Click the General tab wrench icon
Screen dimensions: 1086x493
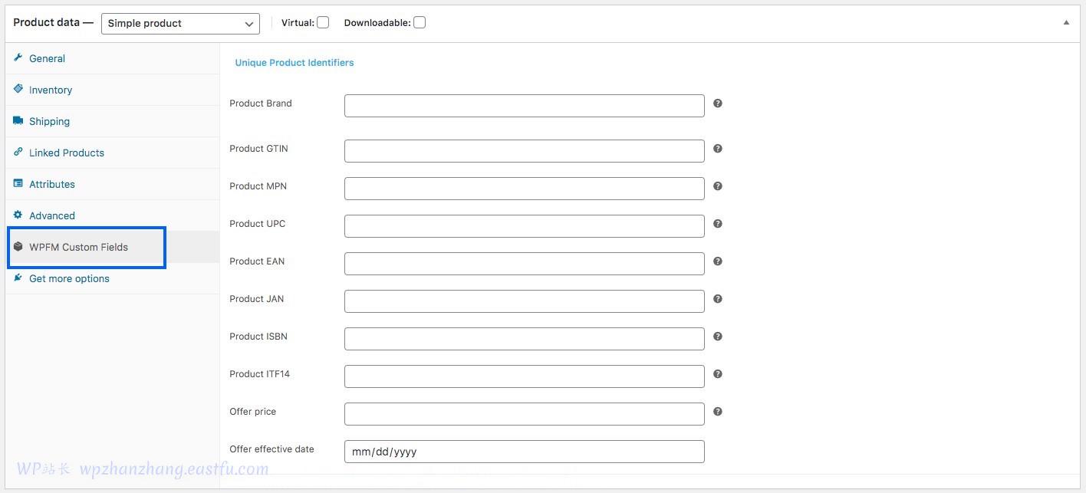[x=18, y=58]
